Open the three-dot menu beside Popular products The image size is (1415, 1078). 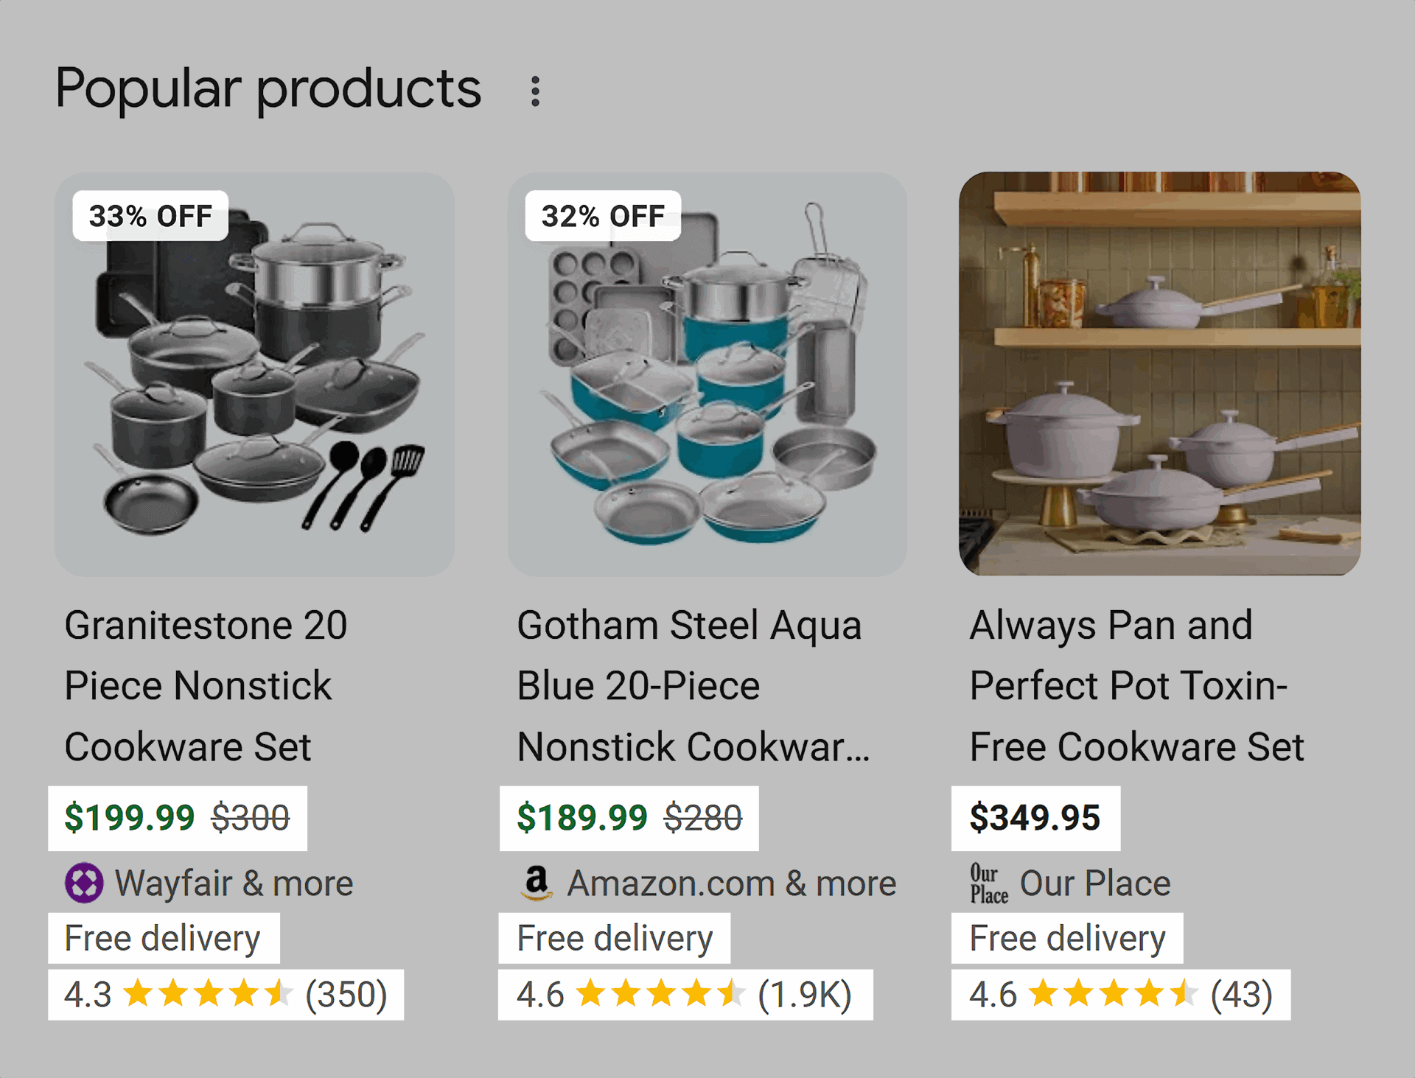point(536,91)
